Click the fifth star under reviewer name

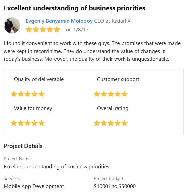coord(57,30)
